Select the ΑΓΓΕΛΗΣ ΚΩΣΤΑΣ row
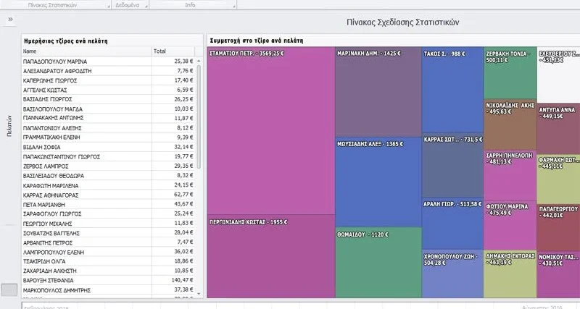The image size is (580, 309). [108, 90]
